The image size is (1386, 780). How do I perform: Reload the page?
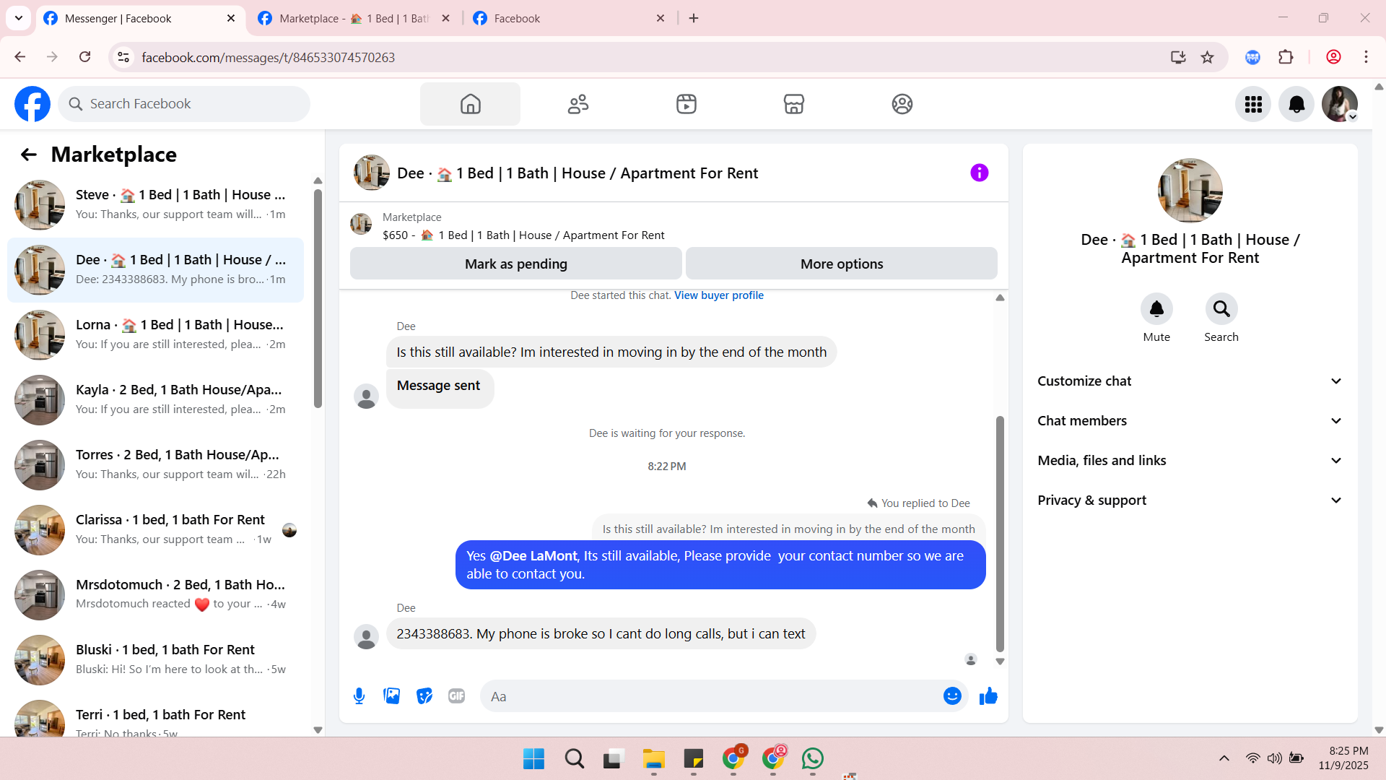point(85,57)
